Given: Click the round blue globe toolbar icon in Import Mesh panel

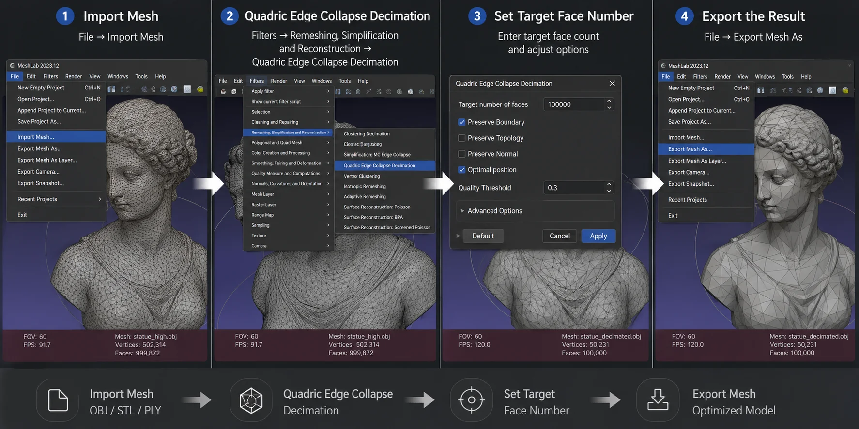Looking at the screenshot, I should tap(174, 89).
